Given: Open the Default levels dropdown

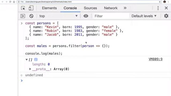Looking at the screenshot, I should coord(144,16).
